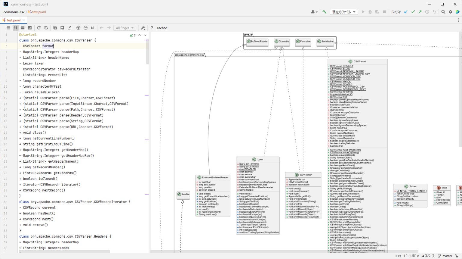The width and height of the screenshot is (462, 259).
Task: Refresh the PlantUML diagram preview
Action: (x=39, y=28)
